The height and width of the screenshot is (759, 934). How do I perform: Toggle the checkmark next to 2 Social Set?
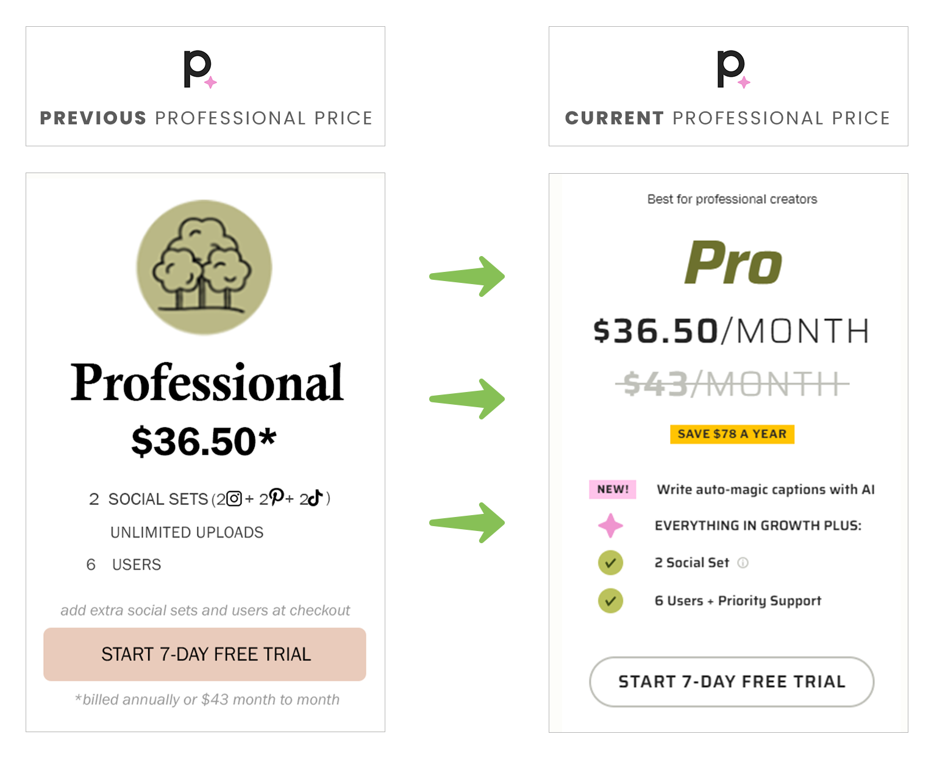[x=610, y=563]
